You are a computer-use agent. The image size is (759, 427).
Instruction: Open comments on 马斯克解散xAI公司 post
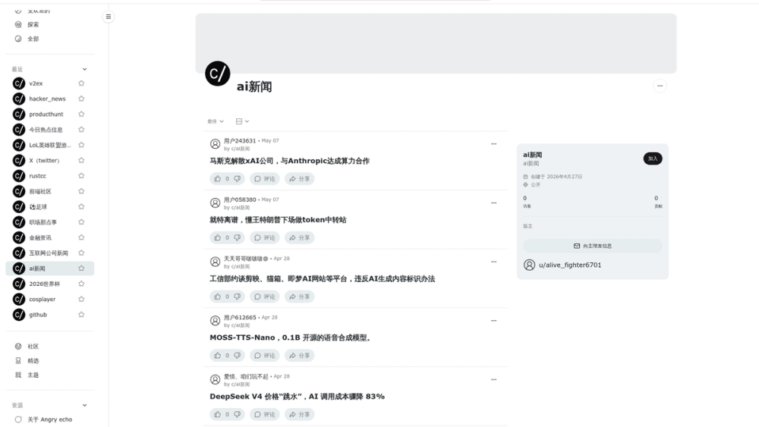pyautogui.click(x=265, y=178)
